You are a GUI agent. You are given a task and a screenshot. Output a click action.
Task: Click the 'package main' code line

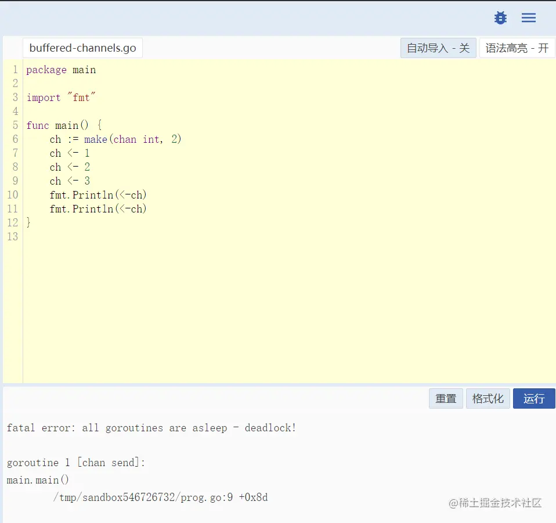(x=61, y=70)
